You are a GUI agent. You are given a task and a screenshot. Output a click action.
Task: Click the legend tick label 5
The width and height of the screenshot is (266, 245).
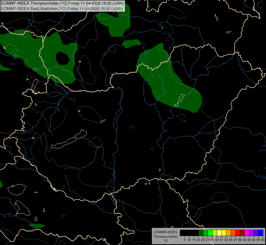(x=184, y=240)
